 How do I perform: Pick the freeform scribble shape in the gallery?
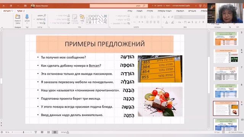(x=105, y=22)
